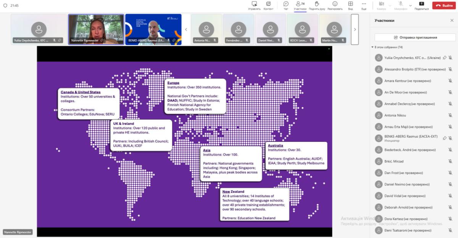
Task: Toggle the camera on or off
Action: click(381, 5)
